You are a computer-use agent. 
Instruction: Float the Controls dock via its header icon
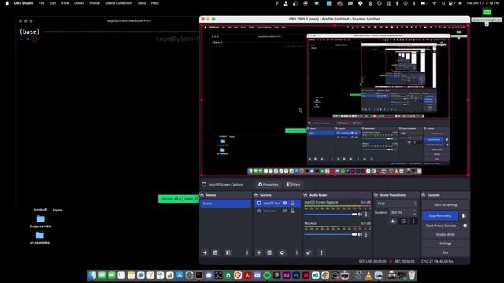coord(423,195)
